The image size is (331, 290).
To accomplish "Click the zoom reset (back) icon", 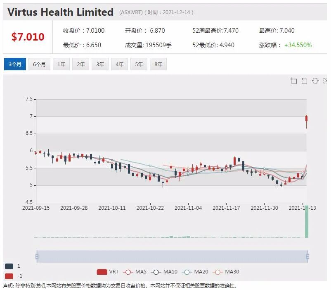I will 304,81.
